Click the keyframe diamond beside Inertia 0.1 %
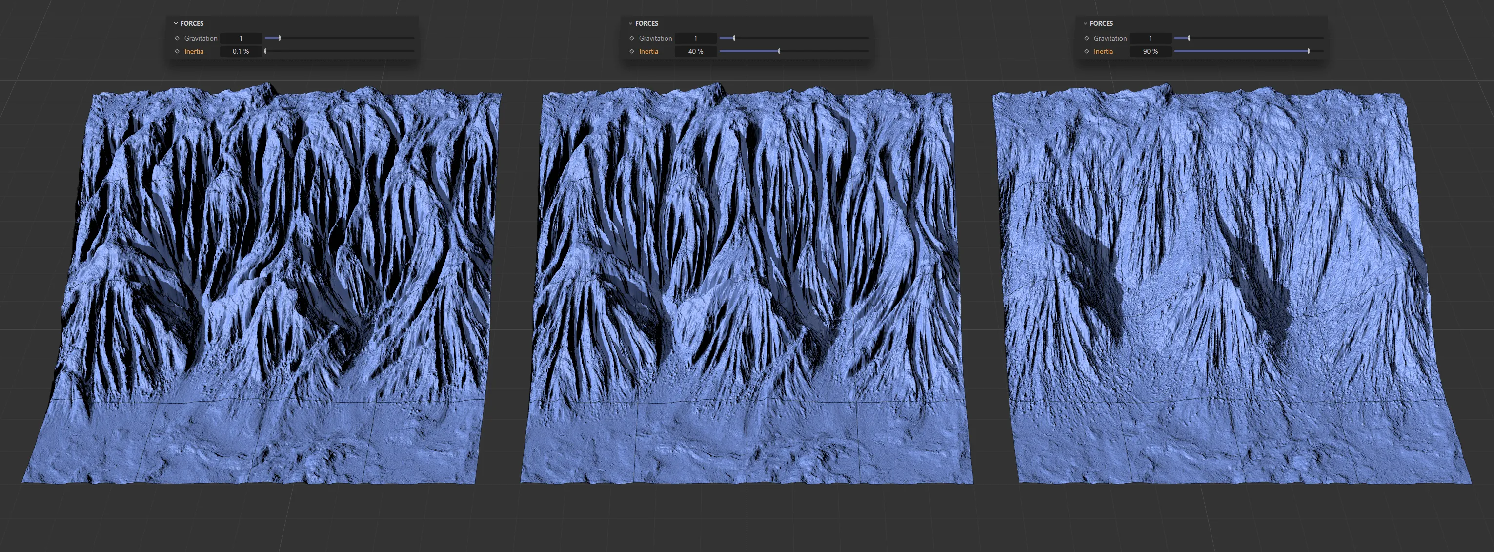This screenshot has width=1494, height=552. [x=177, y=52]
